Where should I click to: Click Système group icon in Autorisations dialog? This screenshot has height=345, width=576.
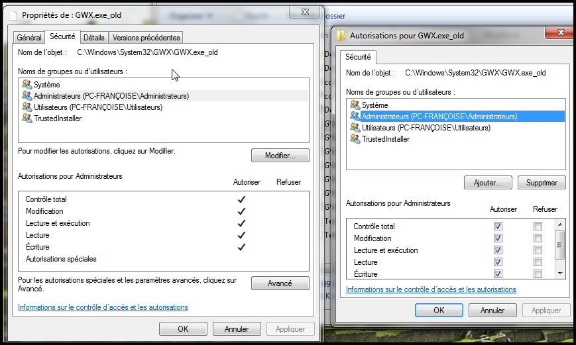point(355,105)
